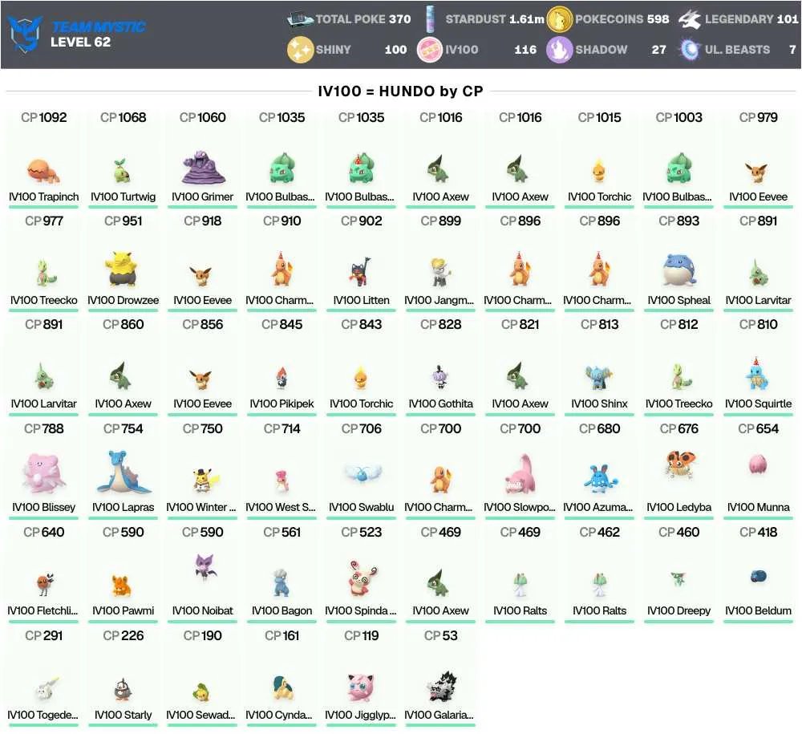The height and width of the screenshot is (734, 802).
Task: Select the Spinda sprite
Action: click(x=362, y=578)
